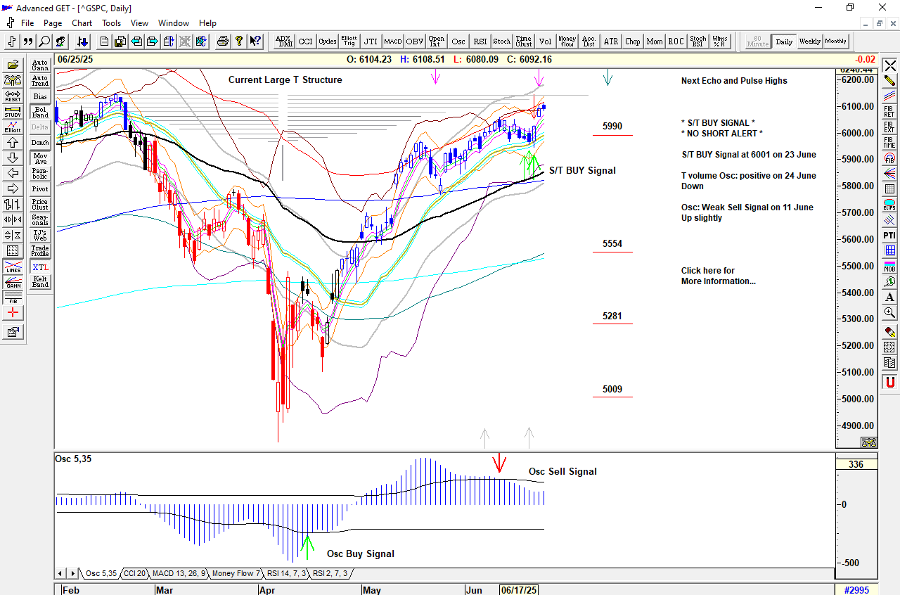Select the Money Flow 7 tab

pyautogui.click(x=236, y=574)
